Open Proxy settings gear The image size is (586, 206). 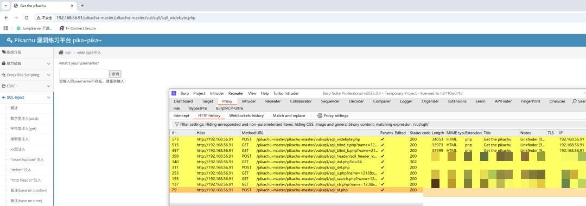point(333,115)
